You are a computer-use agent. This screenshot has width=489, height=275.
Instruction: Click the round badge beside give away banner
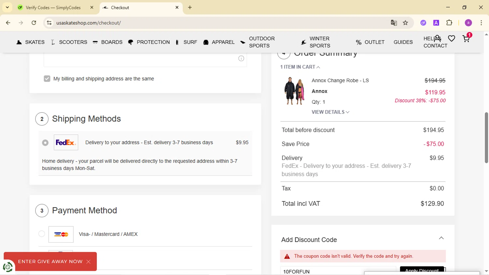7,267
